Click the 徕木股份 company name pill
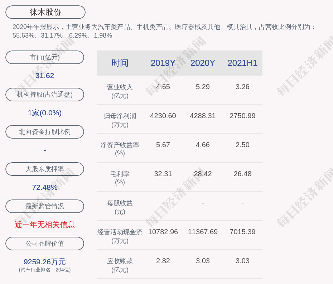Viewport: 333px width, 284px height. tap(45, 12)
